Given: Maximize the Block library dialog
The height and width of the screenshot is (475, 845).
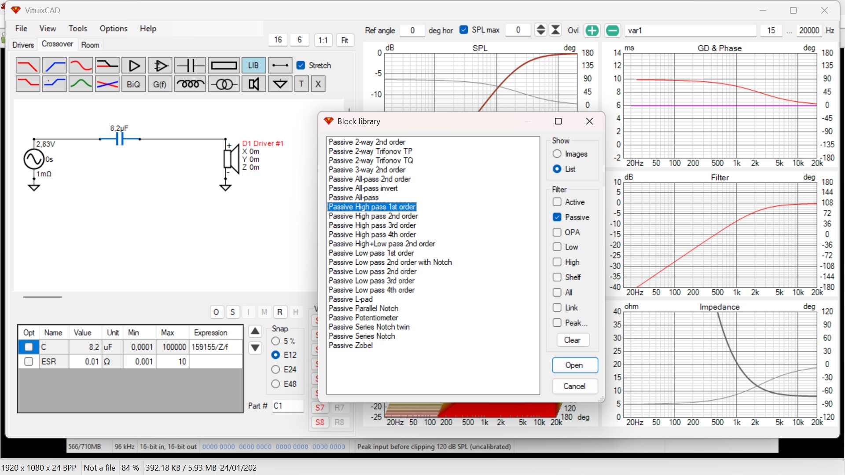Looking at the screenshot, I should [558, 121].
